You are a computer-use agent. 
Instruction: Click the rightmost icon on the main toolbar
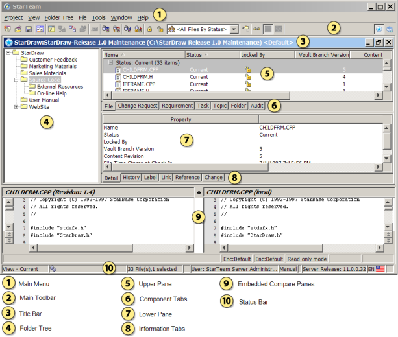(x=389, y=29)
